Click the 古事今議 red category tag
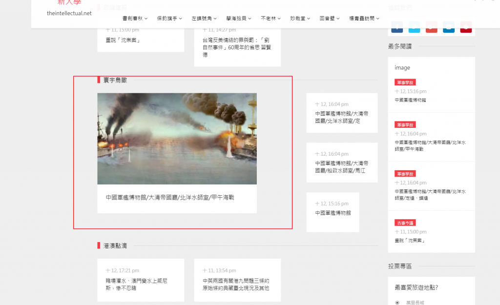This screenshot has width=500, height=305. point(404,223)
